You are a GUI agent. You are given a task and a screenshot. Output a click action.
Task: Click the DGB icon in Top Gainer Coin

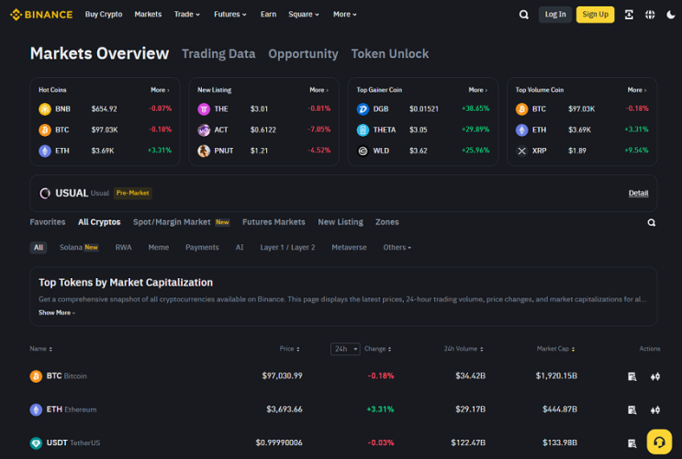pyautogui.click(x=363, y=108)
